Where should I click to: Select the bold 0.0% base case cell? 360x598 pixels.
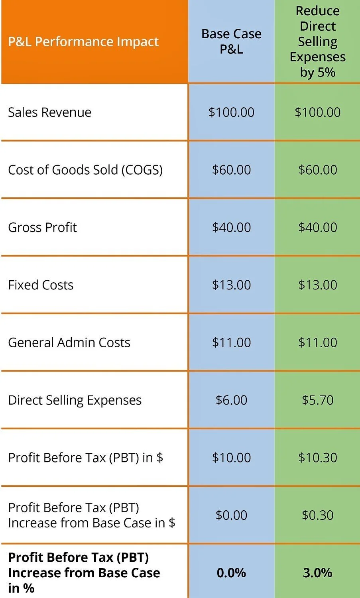(x=231, y=573)
